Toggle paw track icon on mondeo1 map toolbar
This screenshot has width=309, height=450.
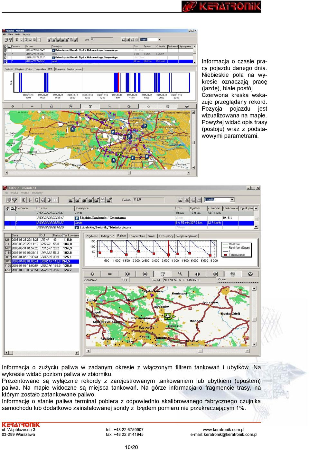(x=233, y=274)
